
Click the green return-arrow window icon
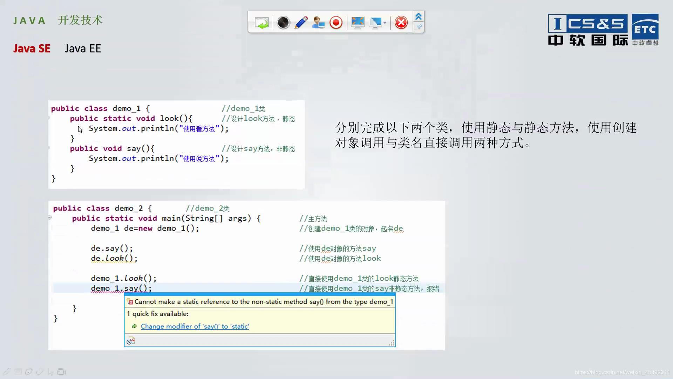coord(261,23)
